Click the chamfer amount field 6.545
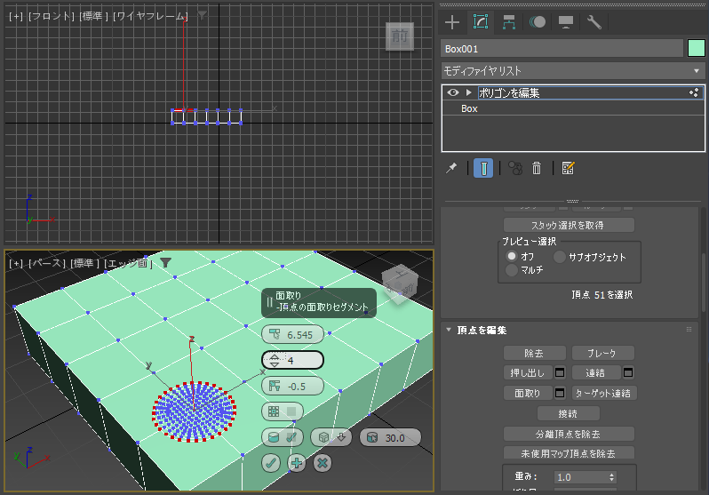 point(292,335)
